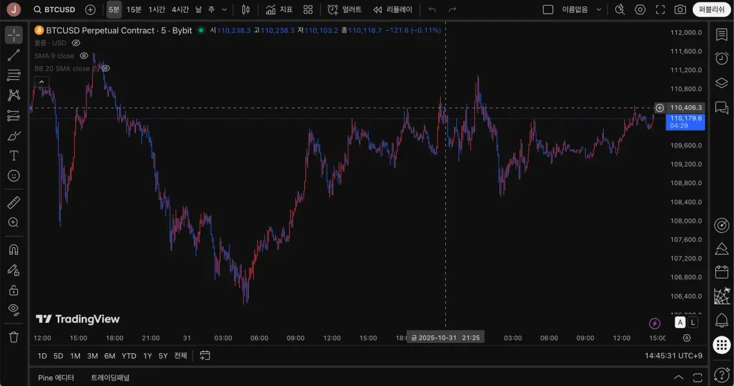Toggle visibility of BB 20 indicator
Viewport: 734px width, 386px height.
point(106,68)
